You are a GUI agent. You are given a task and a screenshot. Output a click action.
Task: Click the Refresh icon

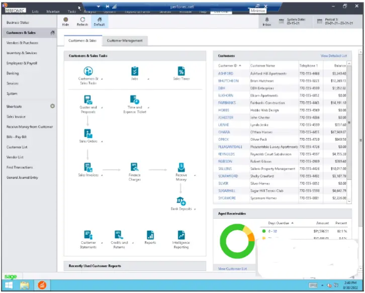click(x=82, y=20)
